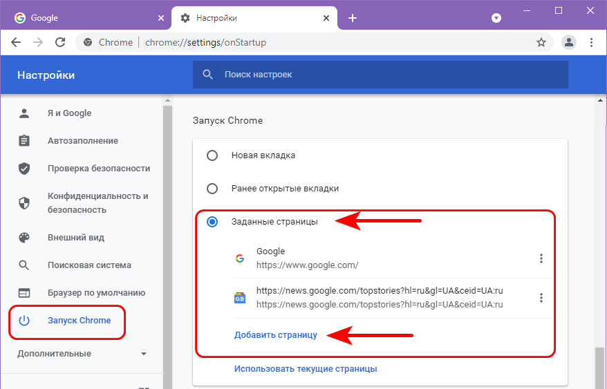Click the Google News favicon in startup list

click(240, 298)
